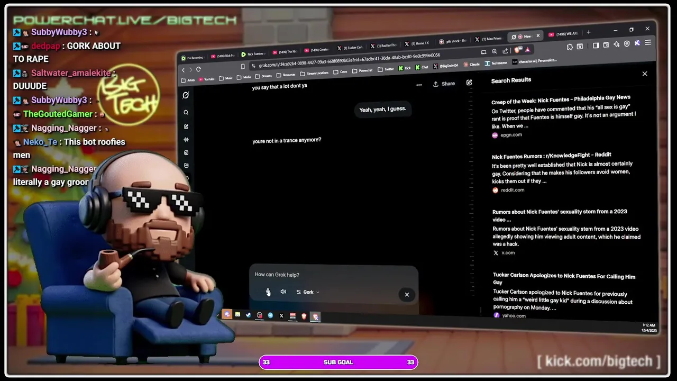677x381 pixels.
Task: Click the Brave browser taskbar icon
Action: tap(304, 316)
